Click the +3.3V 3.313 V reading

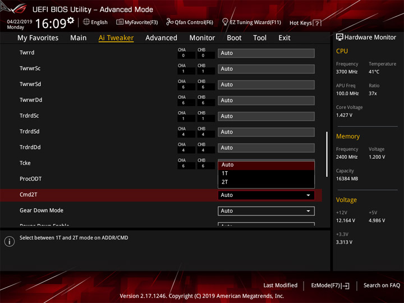[344, 242]
